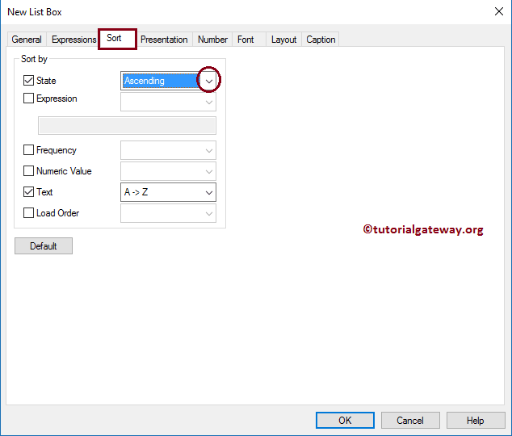Viewport: 512px width, 436px height.
Task: Click the Cancel button
Action: click(410, 420)
